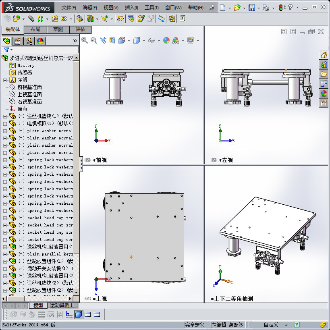Screen dimensions: 330x330
Task: Expand the 微动开关安装板<1> node
Action: point(5,269)
